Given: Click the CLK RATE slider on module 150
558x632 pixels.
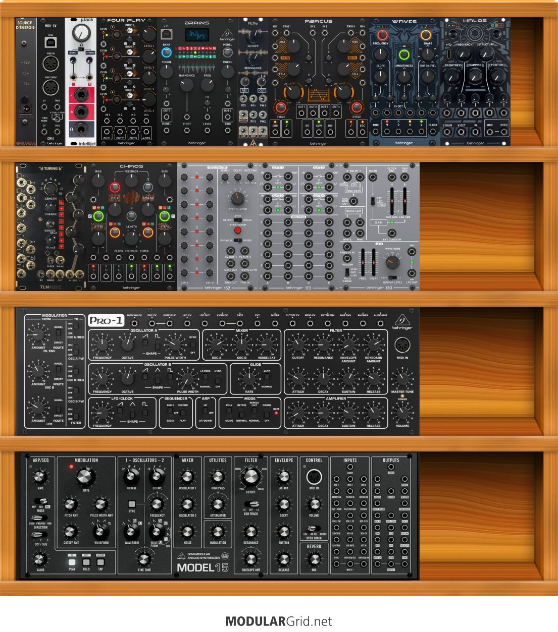Looking at the screenshot, I should [x=392, y=202].
